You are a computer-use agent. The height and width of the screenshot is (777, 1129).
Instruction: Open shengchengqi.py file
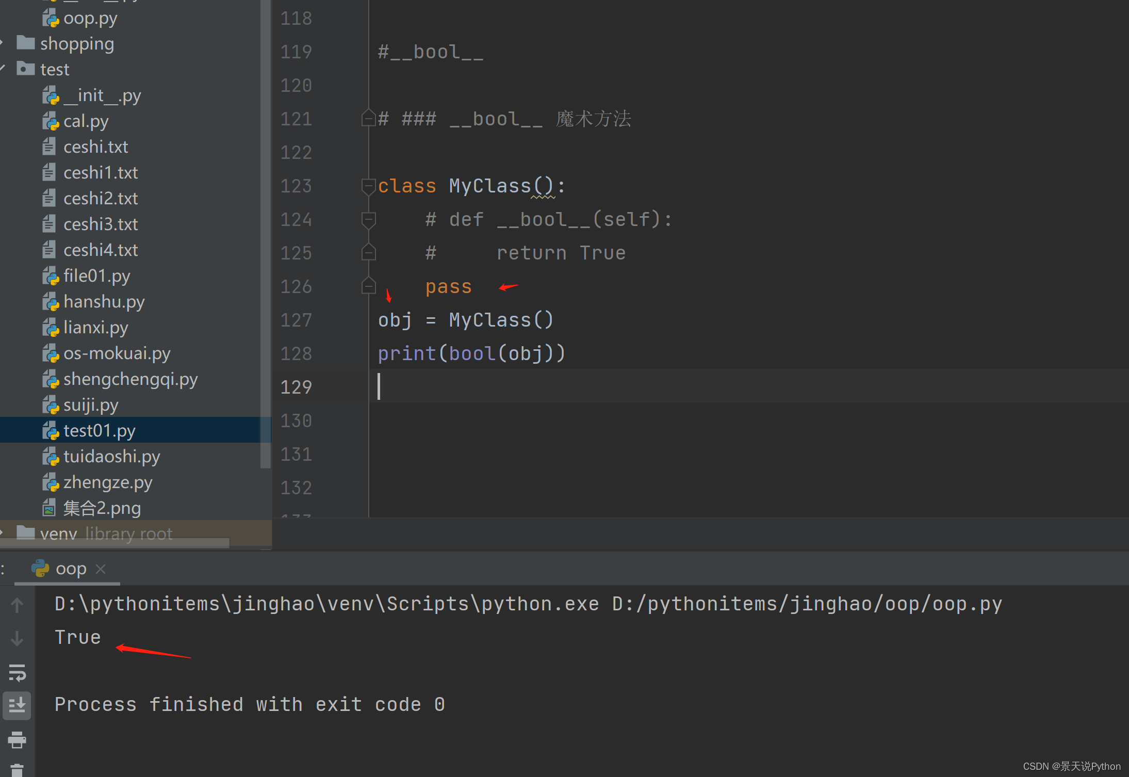pos(130,379)
